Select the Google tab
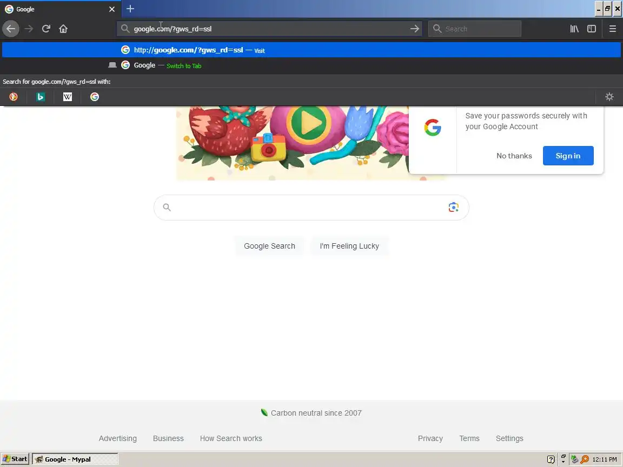 (61, 9)
